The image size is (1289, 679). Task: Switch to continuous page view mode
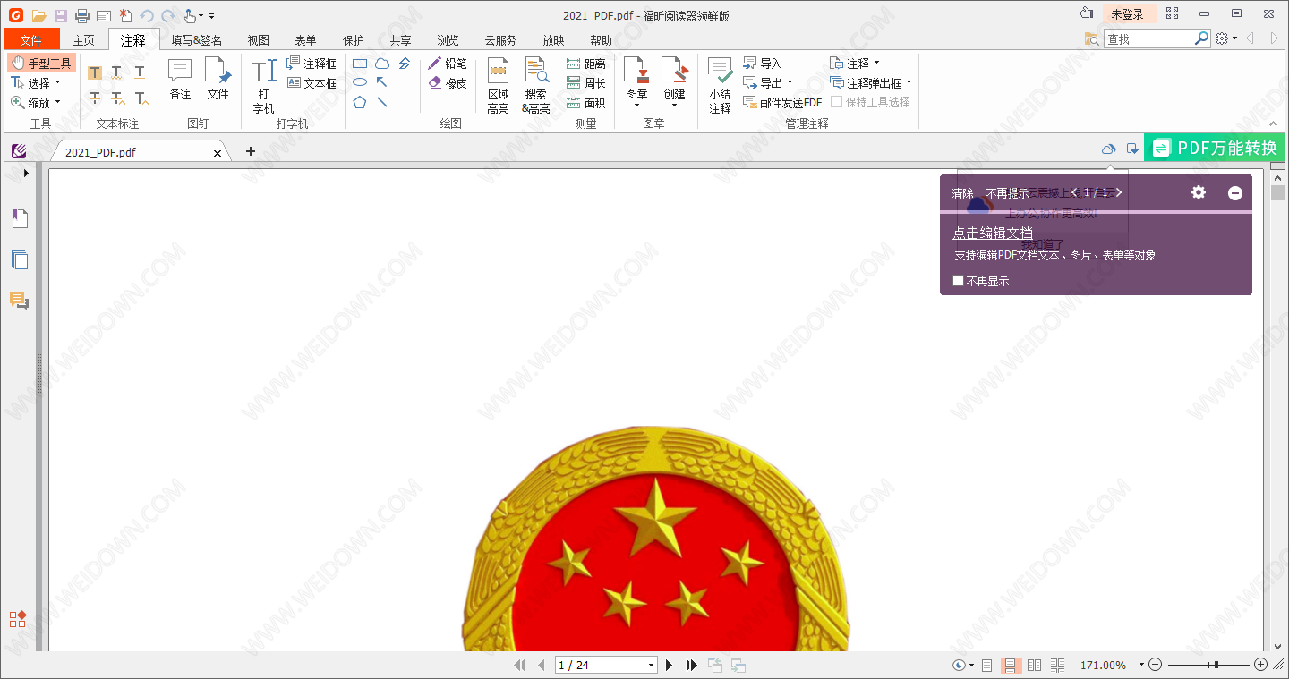pyautogui.click(x=1011, y=665)
